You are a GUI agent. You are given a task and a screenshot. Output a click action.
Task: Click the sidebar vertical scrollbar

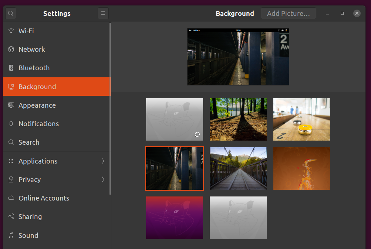[x=110, y=107]
